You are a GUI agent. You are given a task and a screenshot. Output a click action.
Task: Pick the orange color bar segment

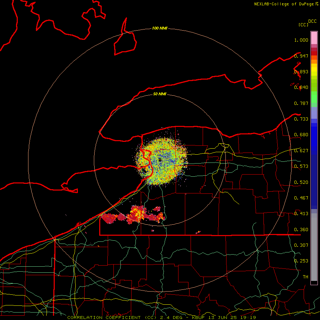pyautogui.click(x=314, y=61)
